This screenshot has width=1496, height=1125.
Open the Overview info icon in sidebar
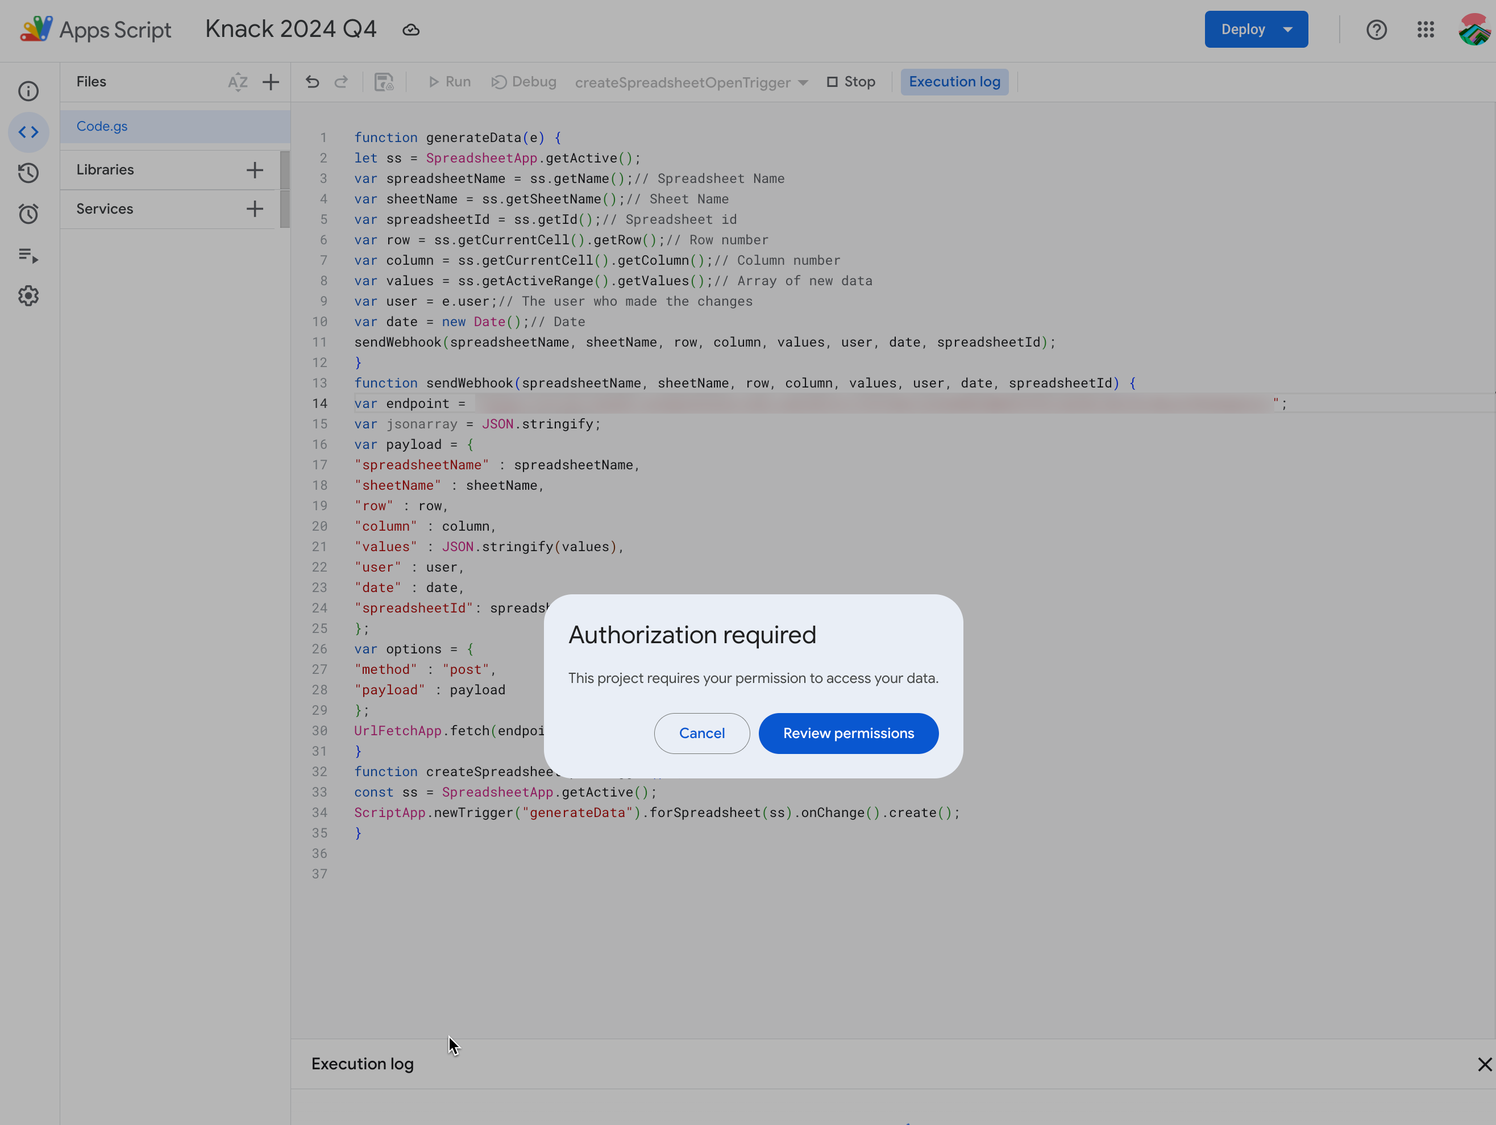tap(28, 91)
